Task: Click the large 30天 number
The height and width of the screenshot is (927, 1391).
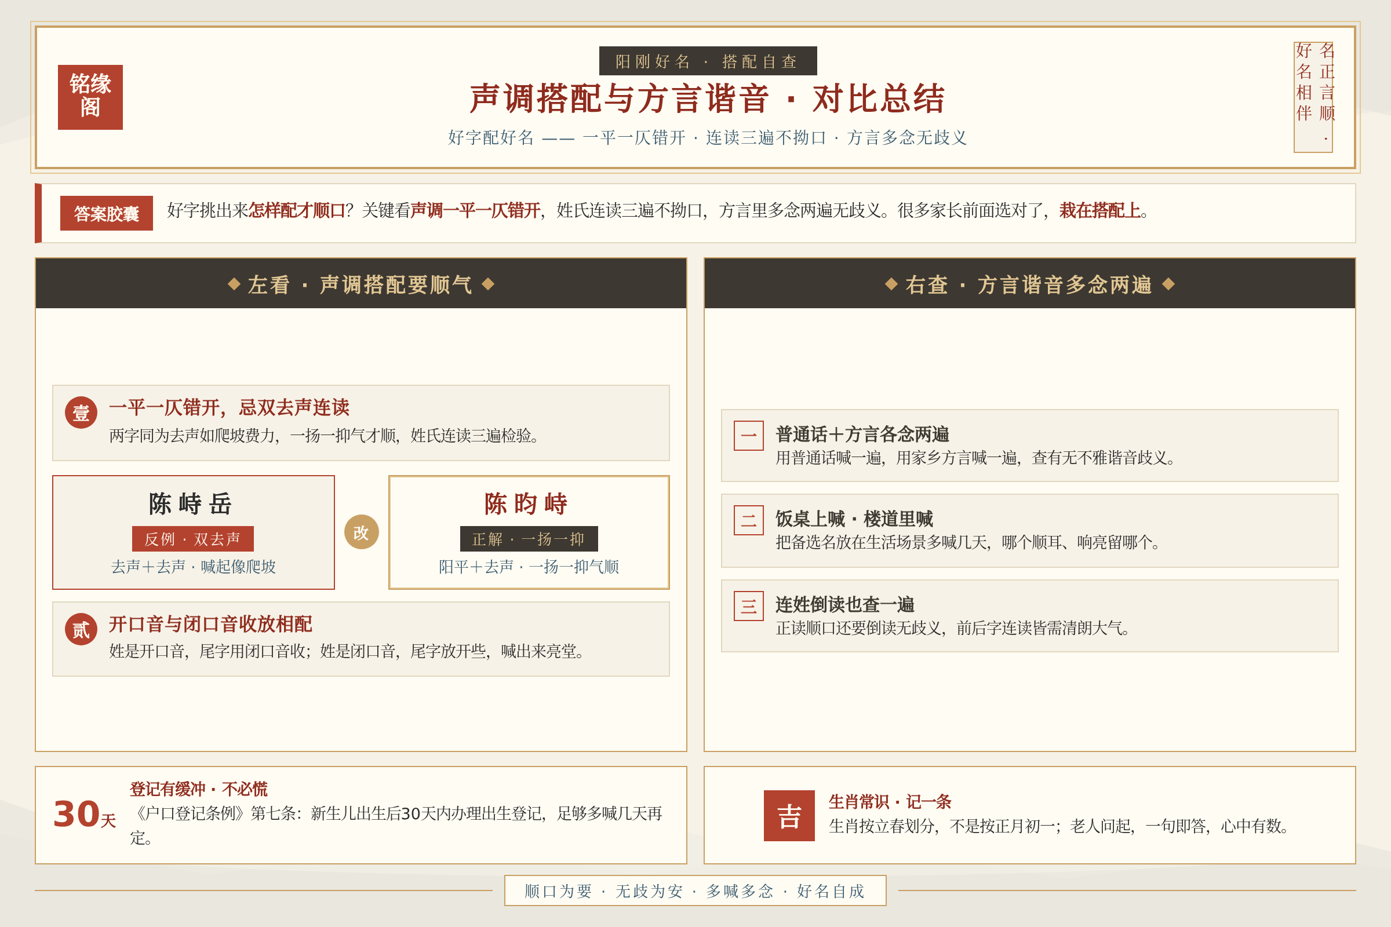Action: (x=85, y=814)
